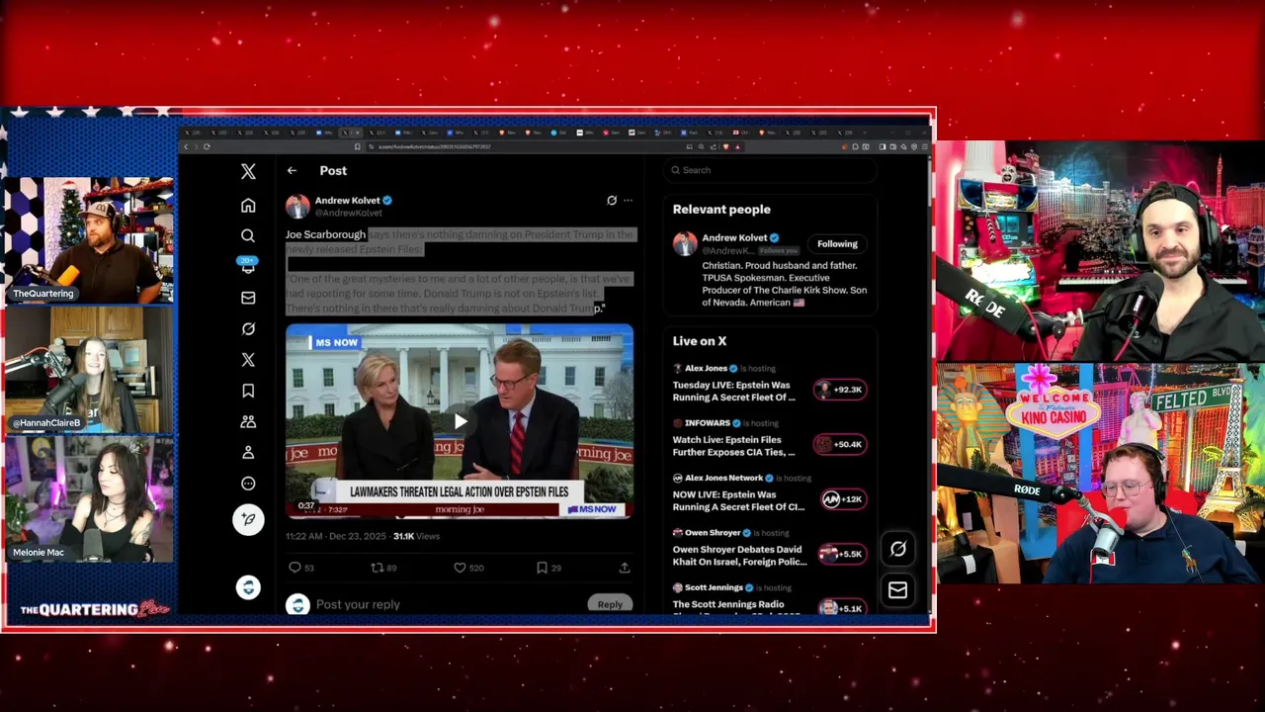Click the 31.1K Views count
The image size is (1265, 712).
pos(416,536)
